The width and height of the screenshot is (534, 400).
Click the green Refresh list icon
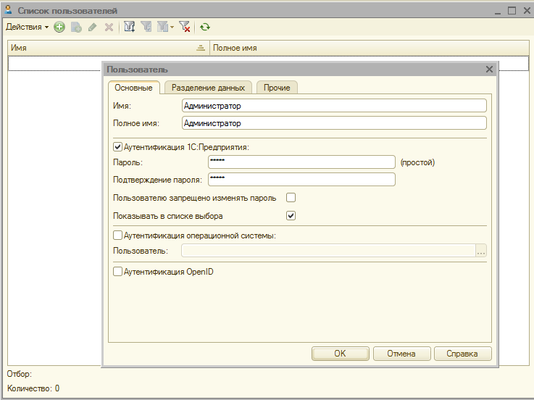pos(206,27)
